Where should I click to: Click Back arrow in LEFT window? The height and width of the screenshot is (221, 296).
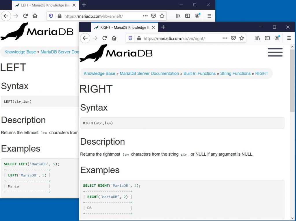point(6,16)
